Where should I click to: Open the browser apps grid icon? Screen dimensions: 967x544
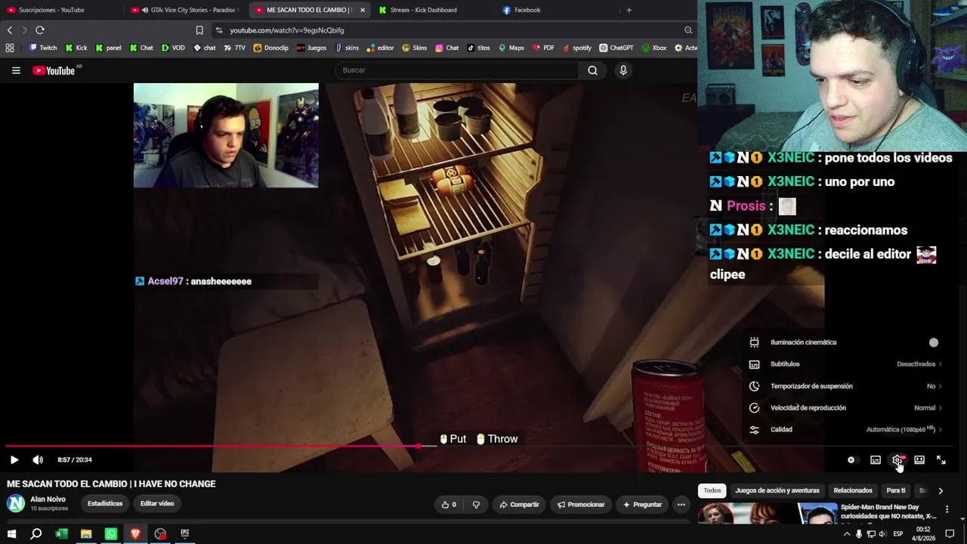coord(10,48)
